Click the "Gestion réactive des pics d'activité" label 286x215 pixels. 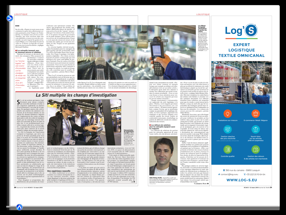[228, 138]
